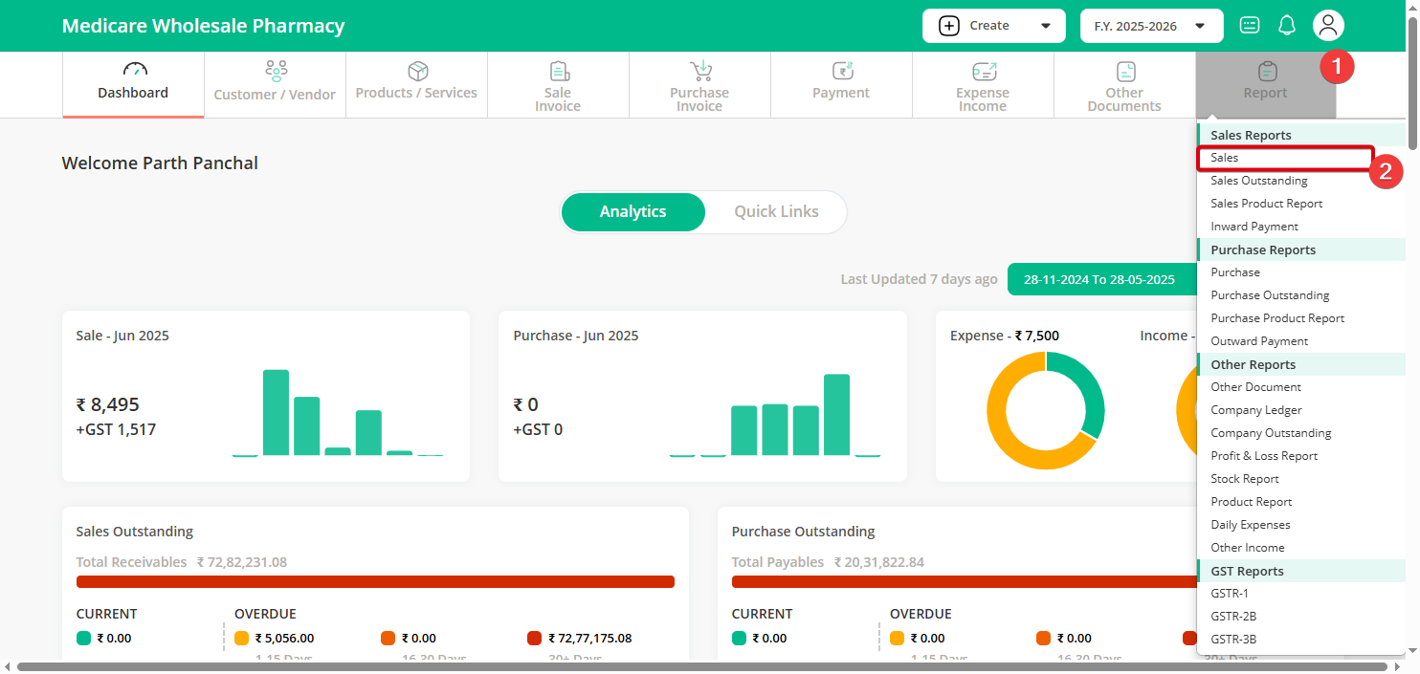The height and width of the screenshot is (674, 1420).
Task: Click the 28-11-2024 To 28-05-2025 date range
Action: tap(1100, 279)
